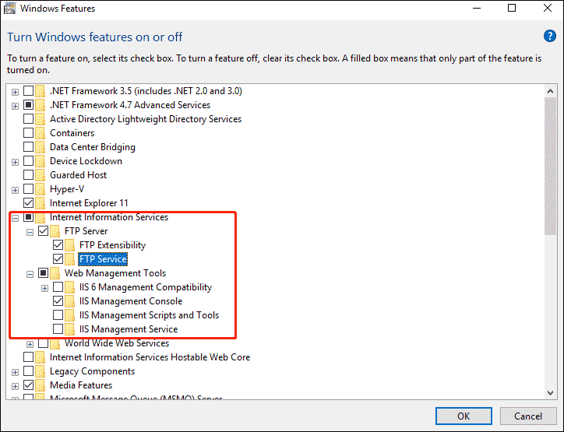Toggle Internet Information Services checkbox
The width and height of the screenshot is (564, 432).
pos(28,216)
